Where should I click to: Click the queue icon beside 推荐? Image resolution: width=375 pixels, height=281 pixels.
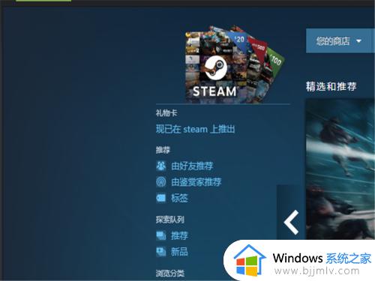[x=161, y=235]
